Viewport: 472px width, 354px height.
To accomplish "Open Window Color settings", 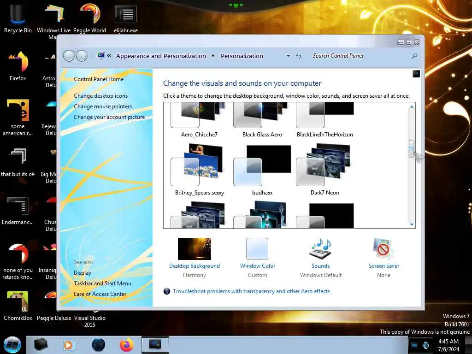I will coord(257,258).
